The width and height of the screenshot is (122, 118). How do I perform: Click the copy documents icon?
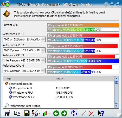pos(17,113)
